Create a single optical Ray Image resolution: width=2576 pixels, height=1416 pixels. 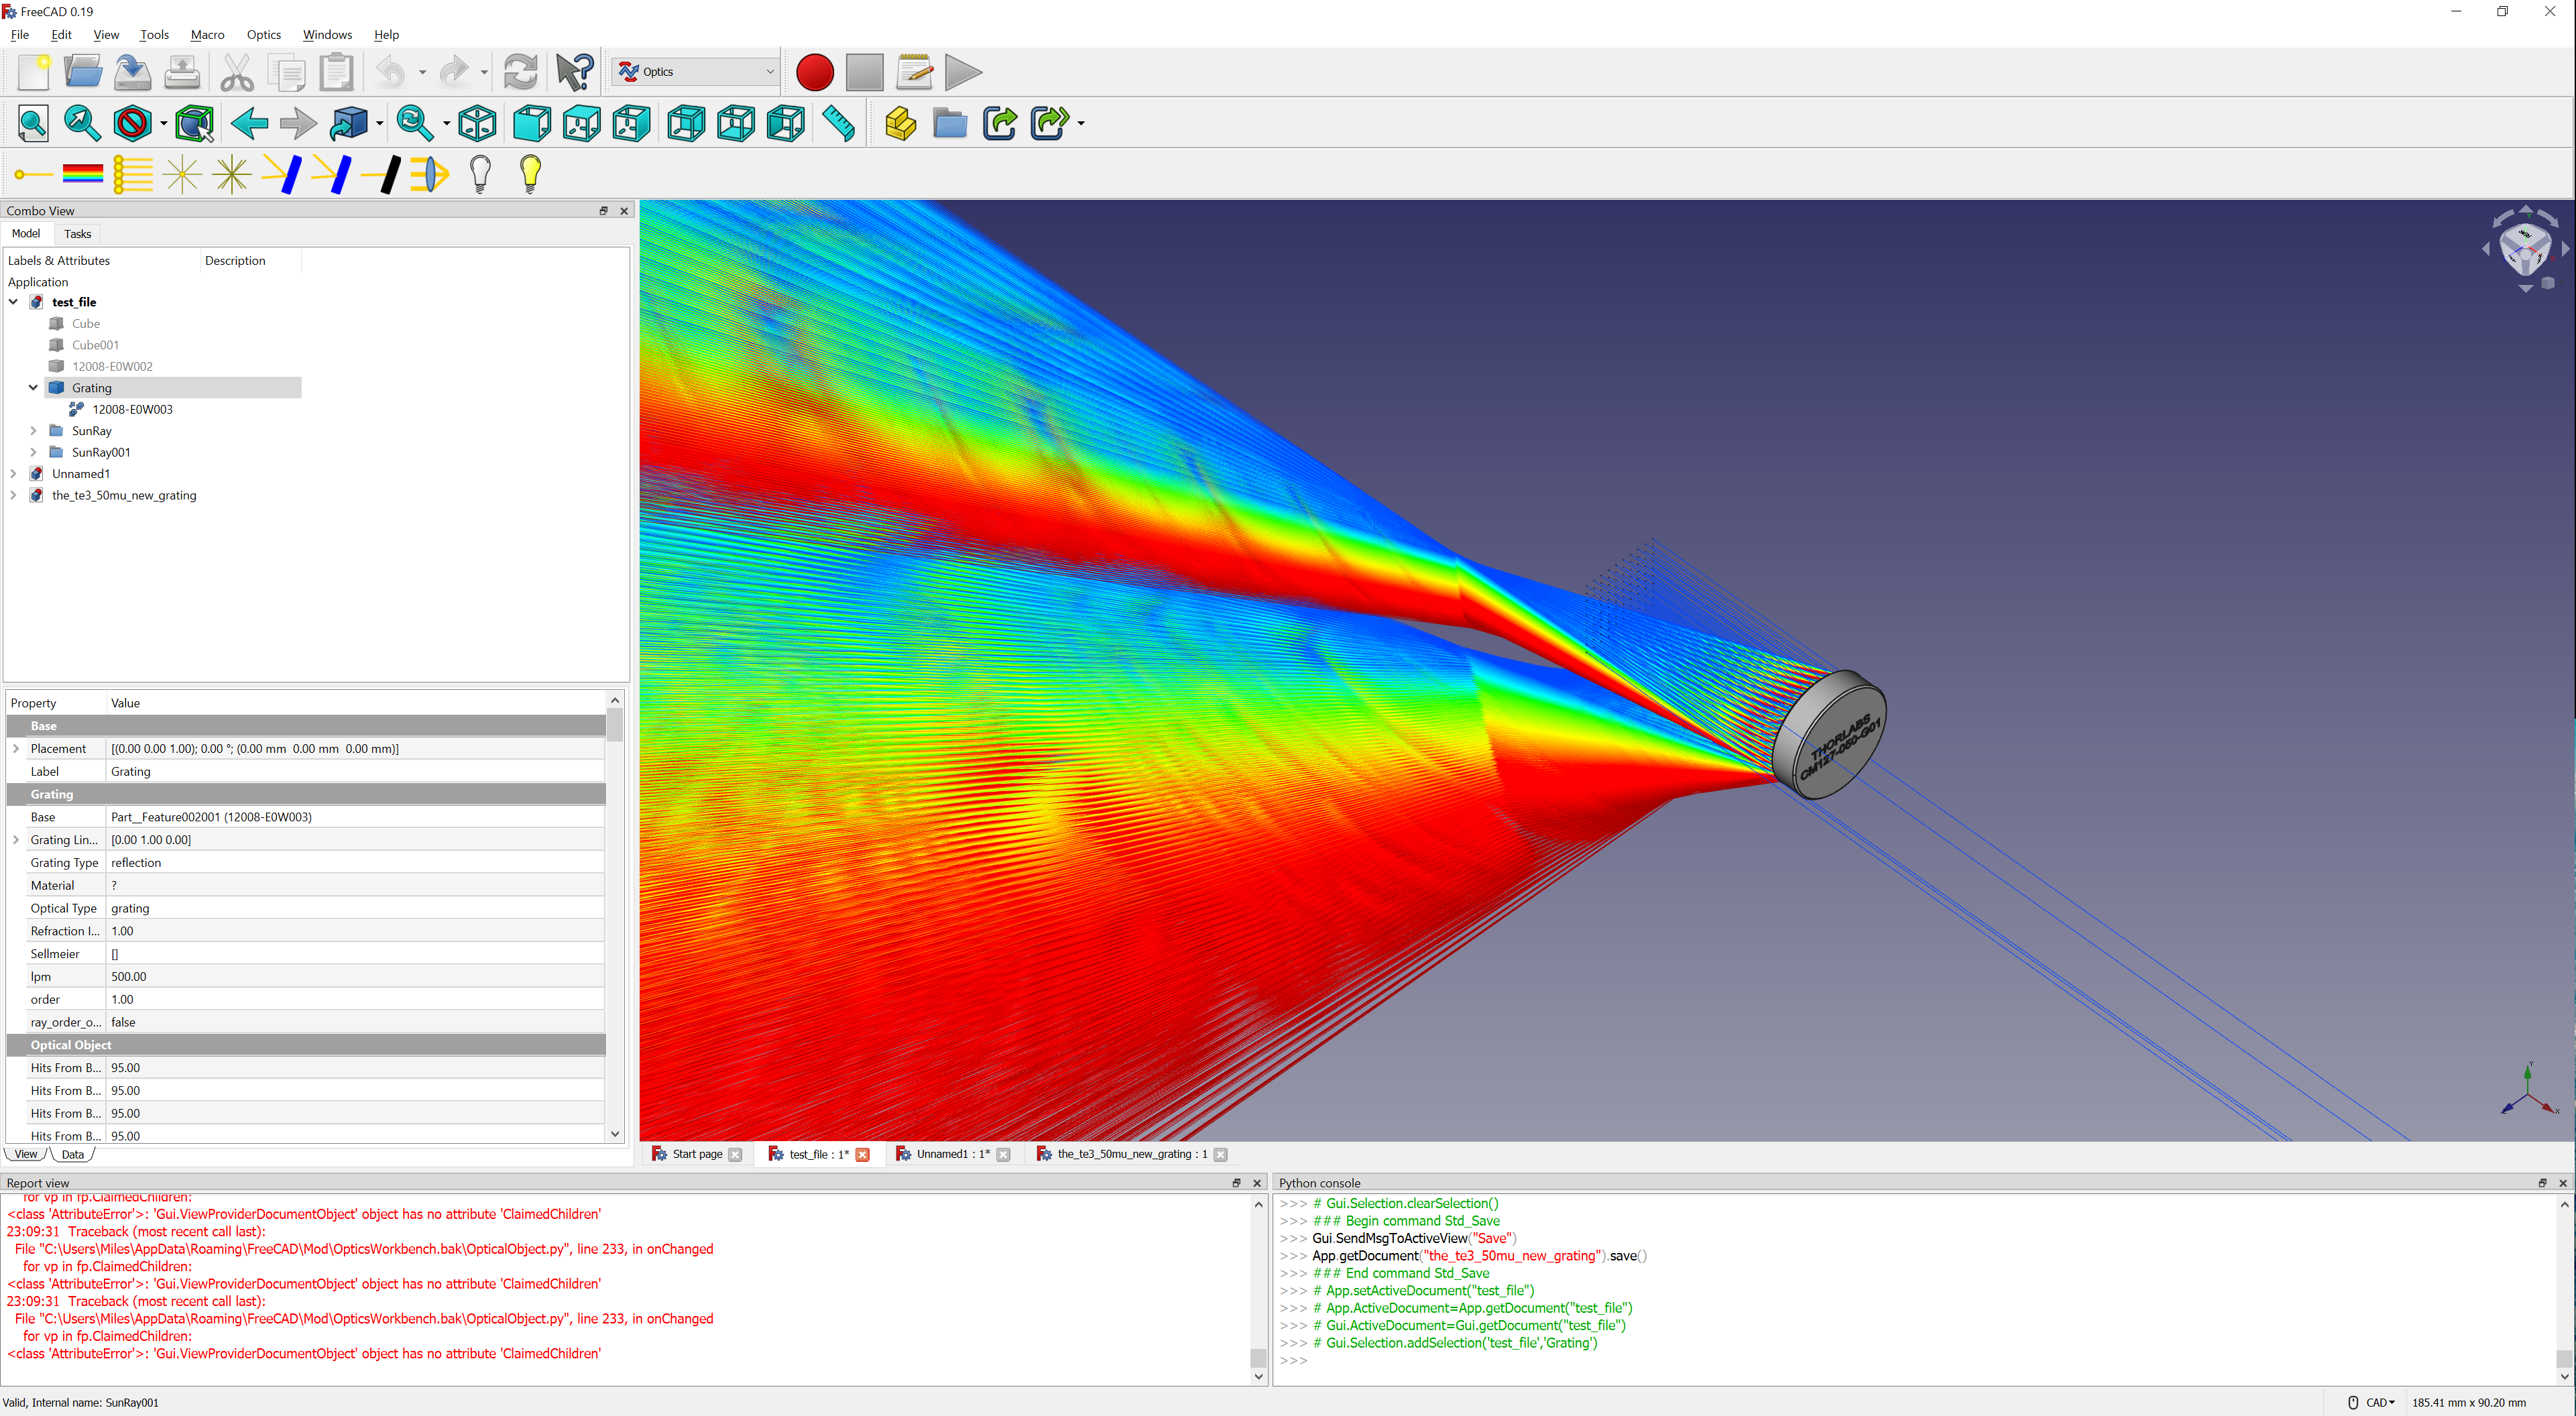tap(32, 174)
